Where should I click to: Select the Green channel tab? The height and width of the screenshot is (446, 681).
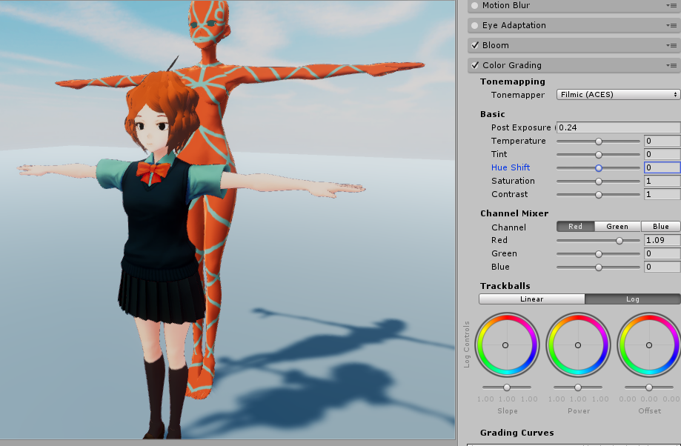coord(617,226)
